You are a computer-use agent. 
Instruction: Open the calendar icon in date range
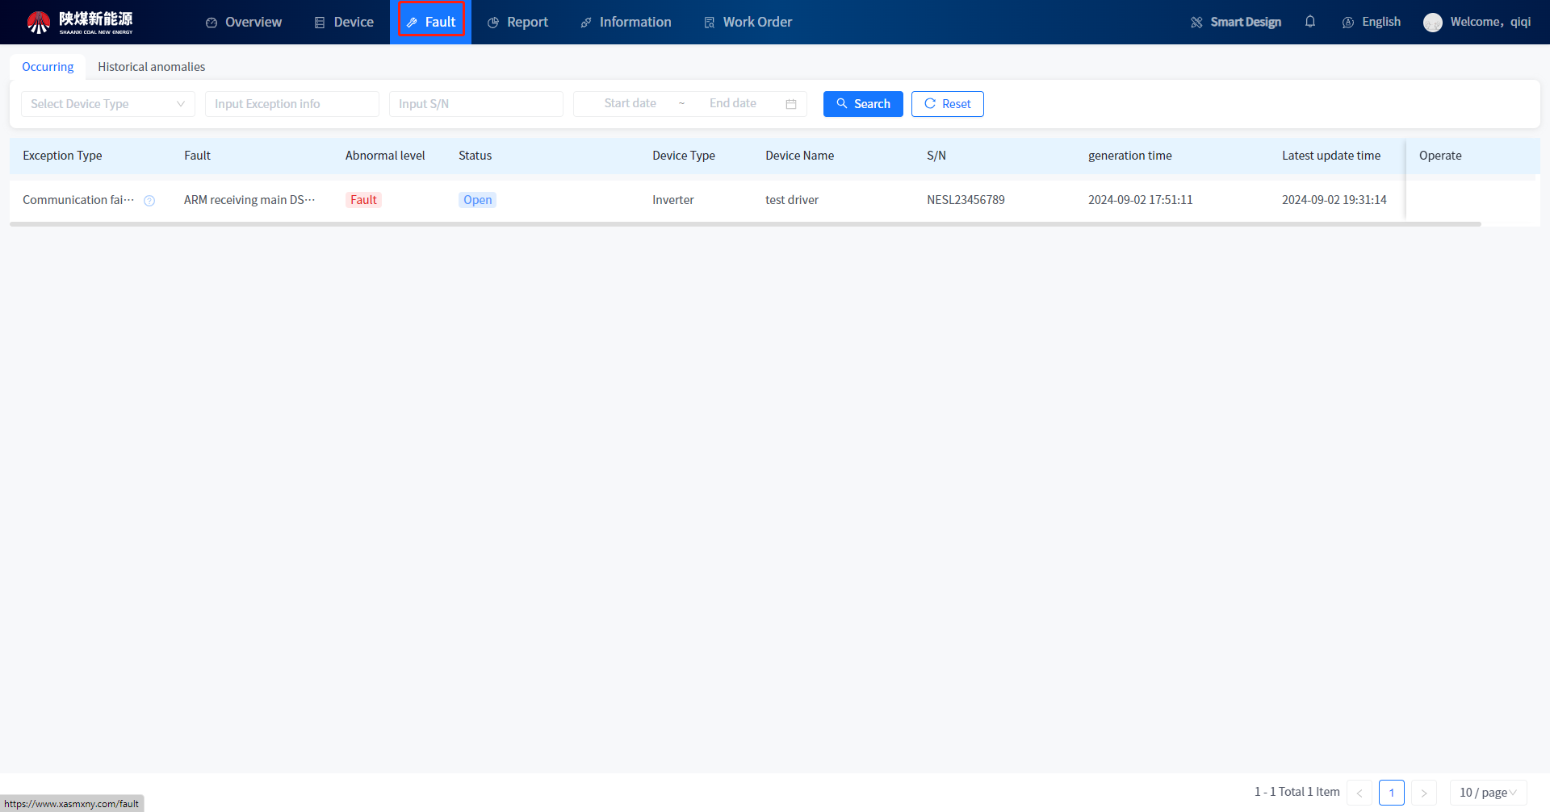[791, 104]
